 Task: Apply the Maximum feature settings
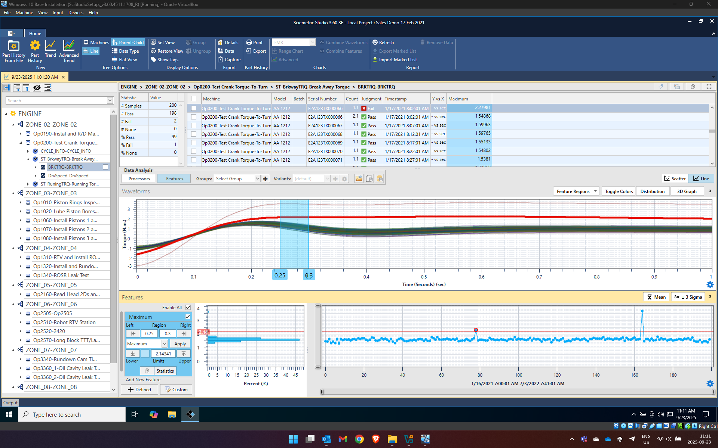180,343
